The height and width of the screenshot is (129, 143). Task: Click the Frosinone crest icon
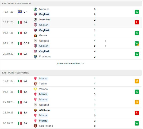click(35, 57)
